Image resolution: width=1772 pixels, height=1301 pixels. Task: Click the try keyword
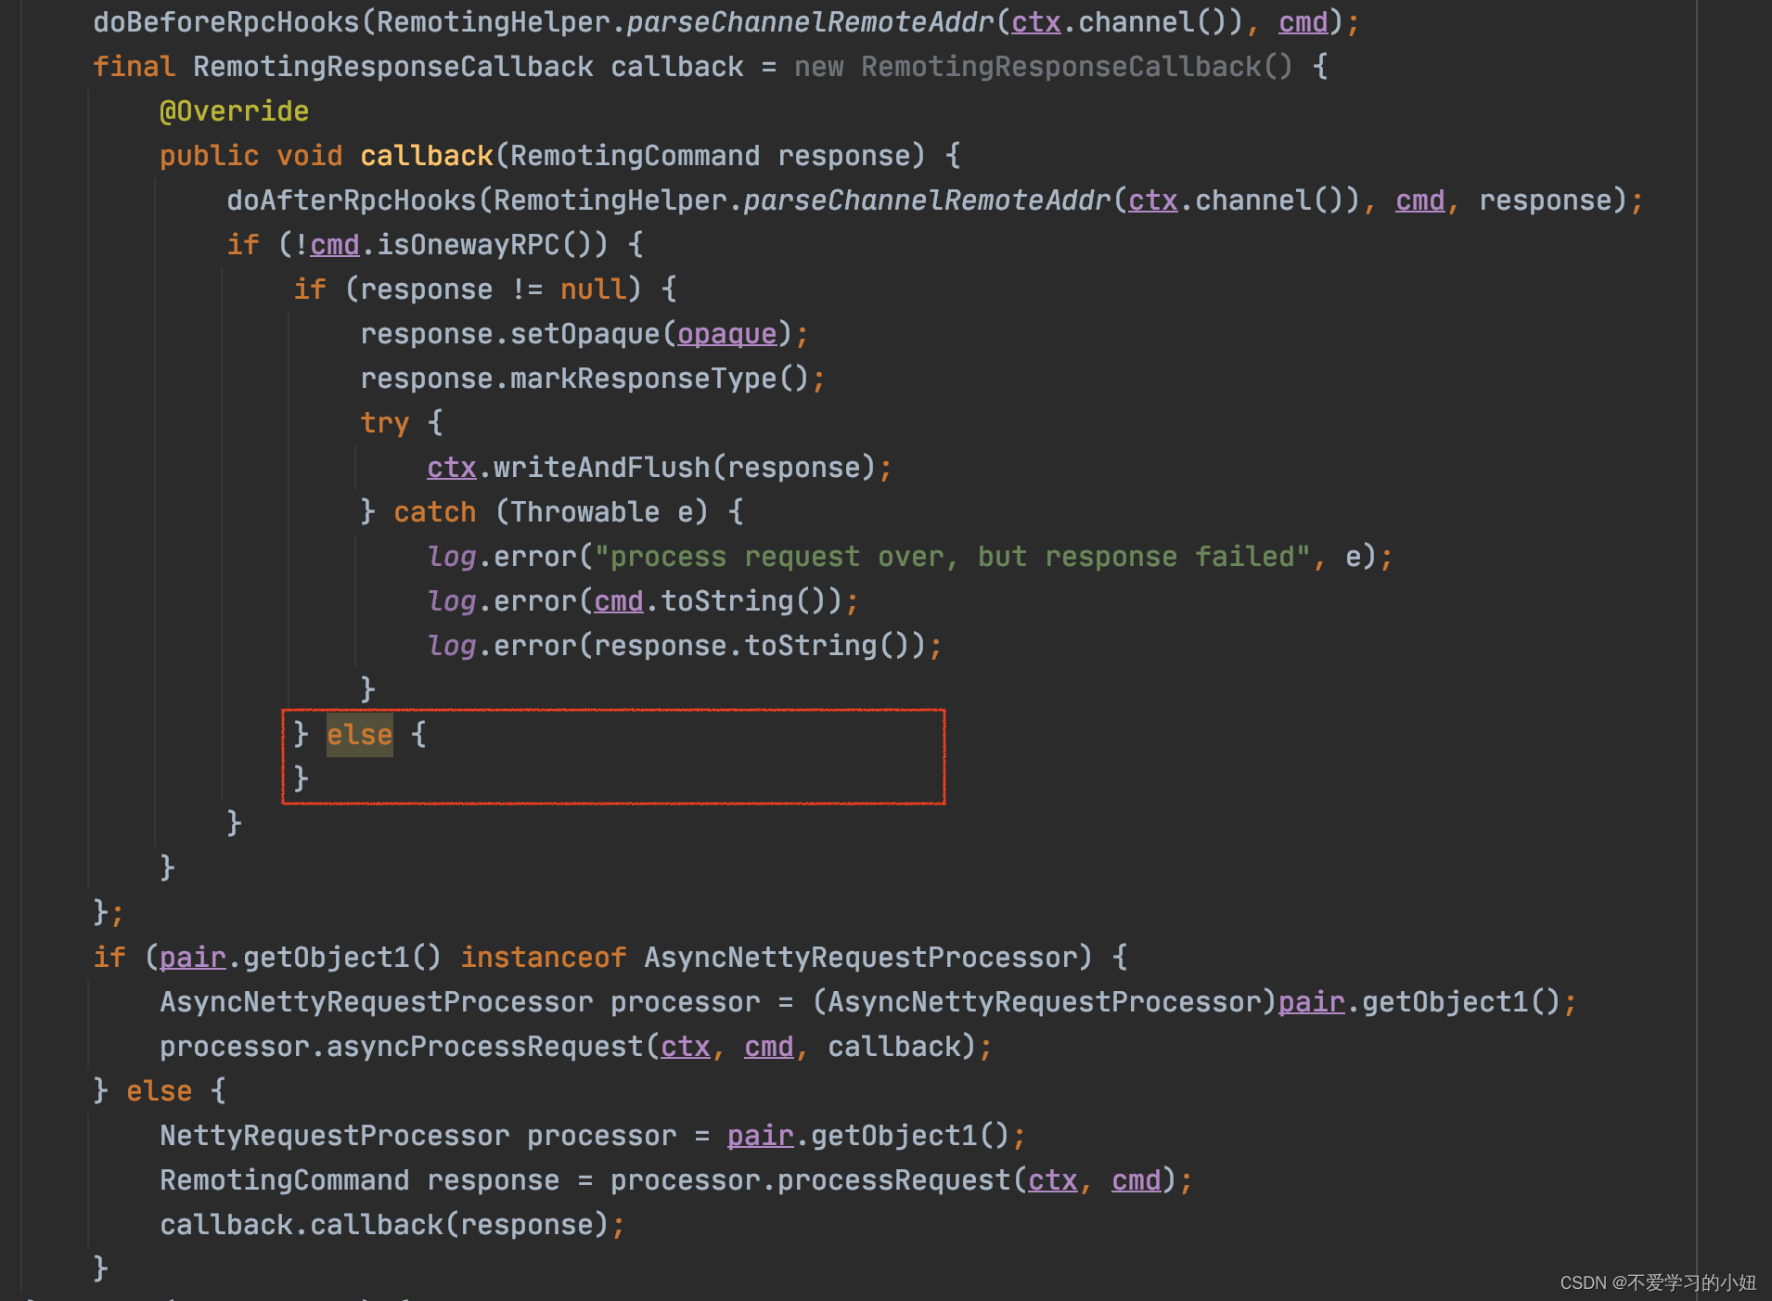pos(384,422)
